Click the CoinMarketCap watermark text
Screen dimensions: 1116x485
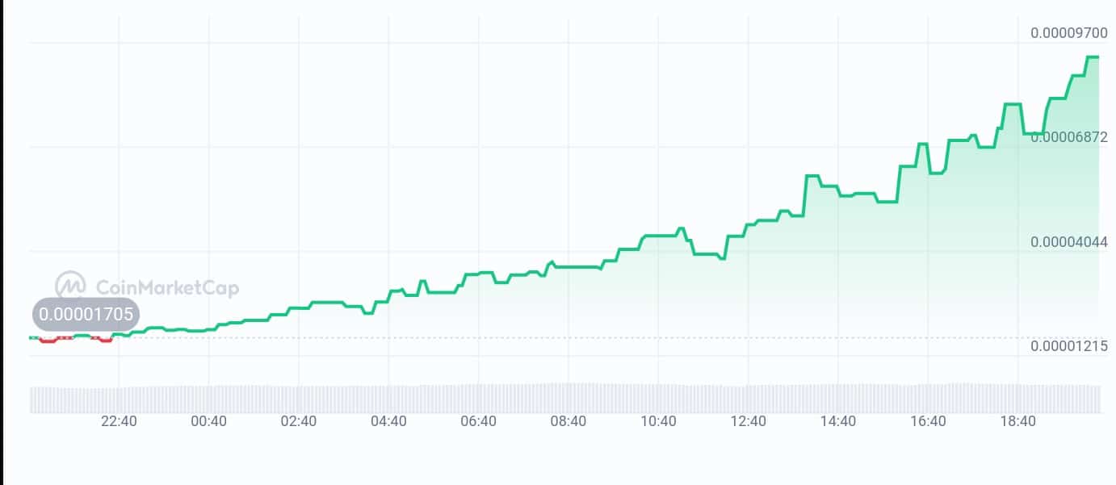click(167, 287)
